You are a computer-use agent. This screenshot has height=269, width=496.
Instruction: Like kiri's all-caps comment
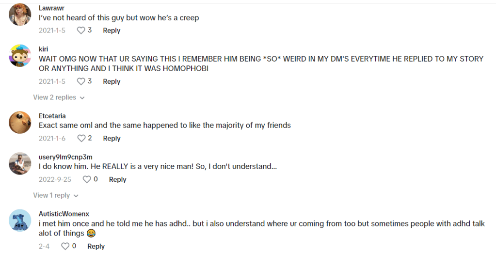81,81
